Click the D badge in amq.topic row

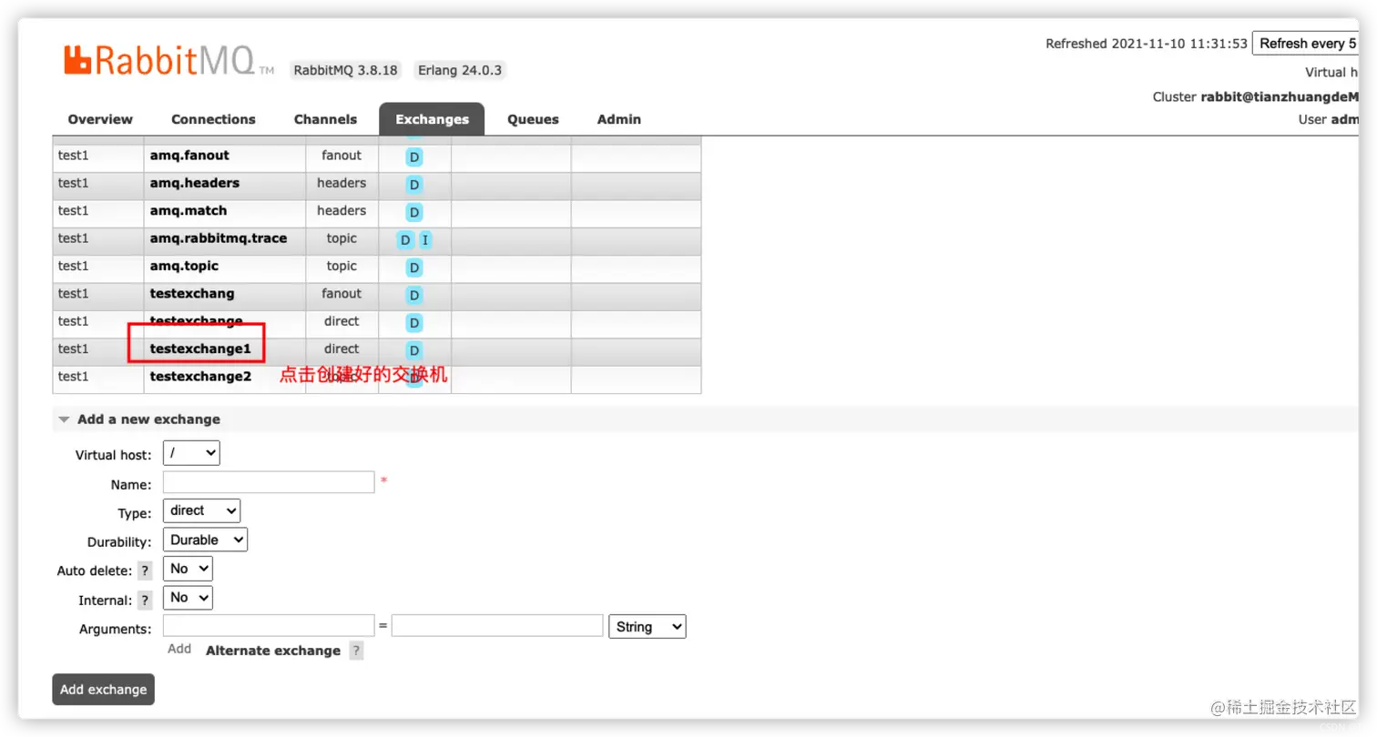[x=414, y=268]
